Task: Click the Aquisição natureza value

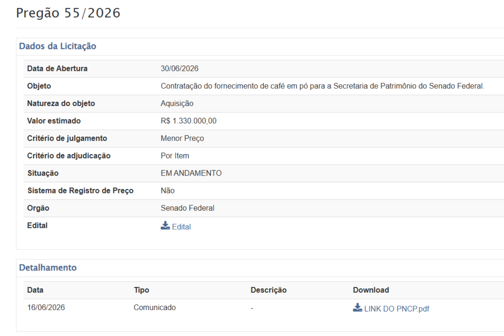Action: pos(177,103)
